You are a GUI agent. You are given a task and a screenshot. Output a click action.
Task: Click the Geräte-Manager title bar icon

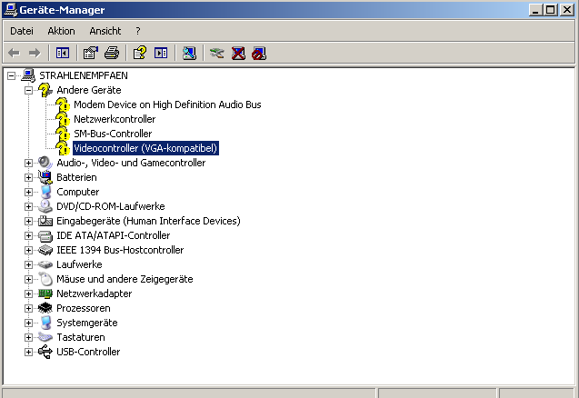coord(10,10)
